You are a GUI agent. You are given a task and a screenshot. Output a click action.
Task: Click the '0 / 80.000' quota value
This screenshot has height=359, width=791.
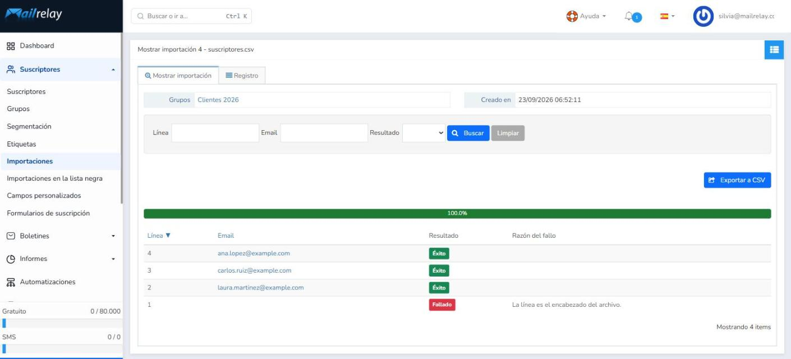[x=105, y=311]
